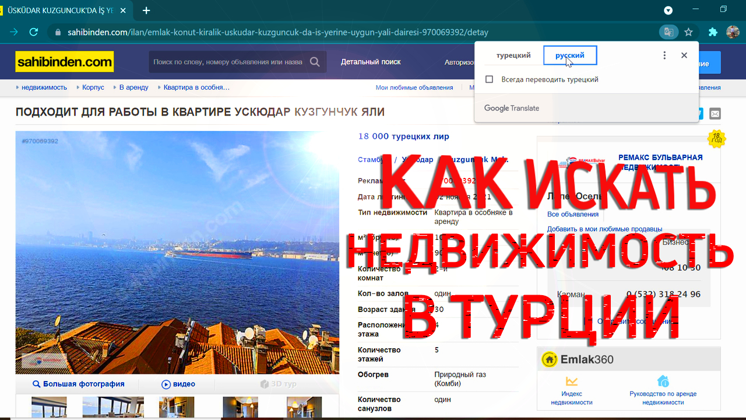Open new browser tab with plus button
The image size is (746, 420).
(146, 10)
